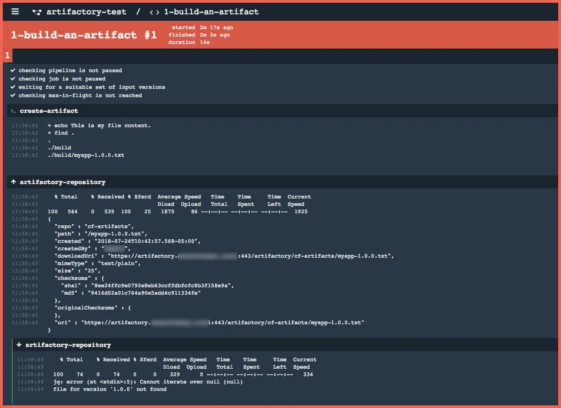Viewport: 561px width, 408px height.
Task: Click the 'finished 2m 3s ago' text
Action: click(x=199, y=35)
